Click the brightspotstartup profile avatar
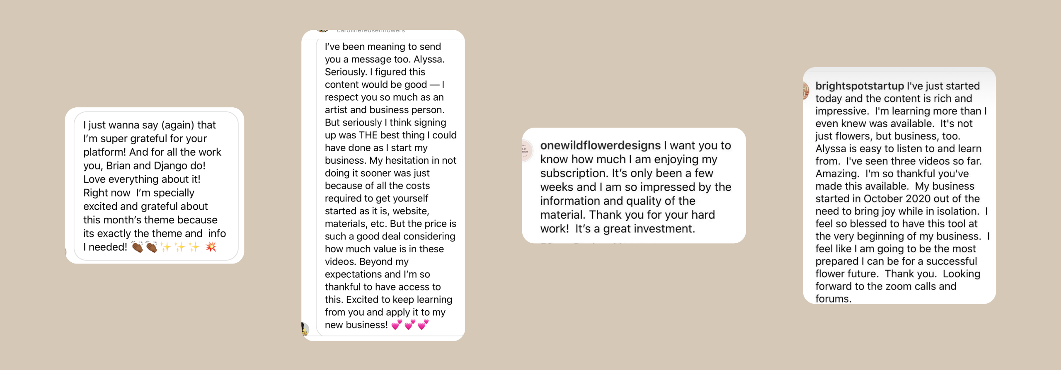This screenshot has height=370, width=1061. (806, 90)
